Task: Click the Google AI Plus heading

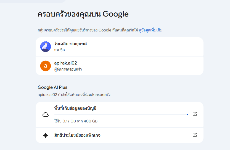Action: [x=52, y=87]
